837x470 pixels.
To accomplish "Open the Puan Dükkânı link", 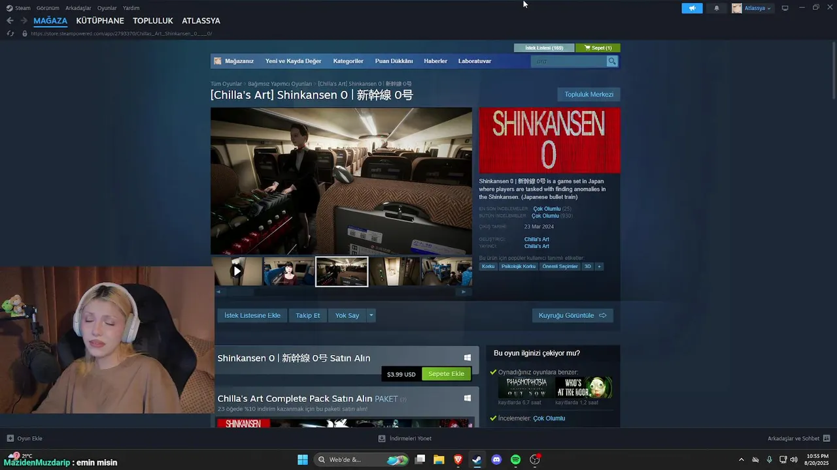I will pos(394,61).
